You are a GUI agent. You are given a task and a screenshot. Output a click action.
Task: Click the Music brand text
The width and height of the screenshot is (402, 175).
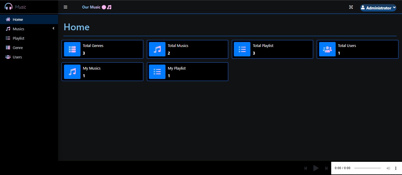point(21,7)
